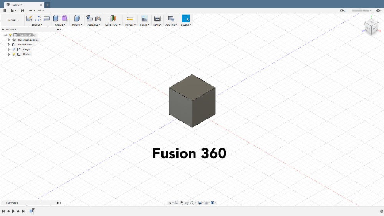Select the Press Pull modify tool

tap(77, 18)
